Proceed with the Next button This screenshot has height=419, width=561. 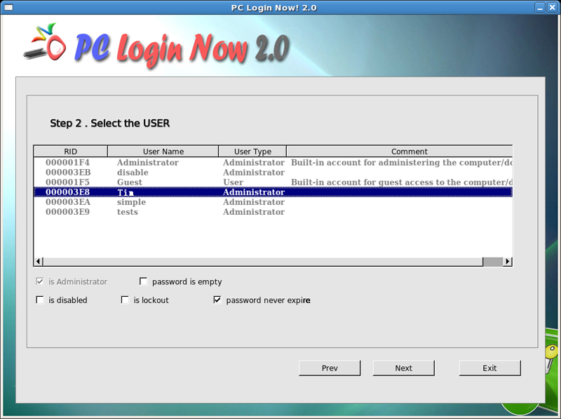tap(404, 368)
